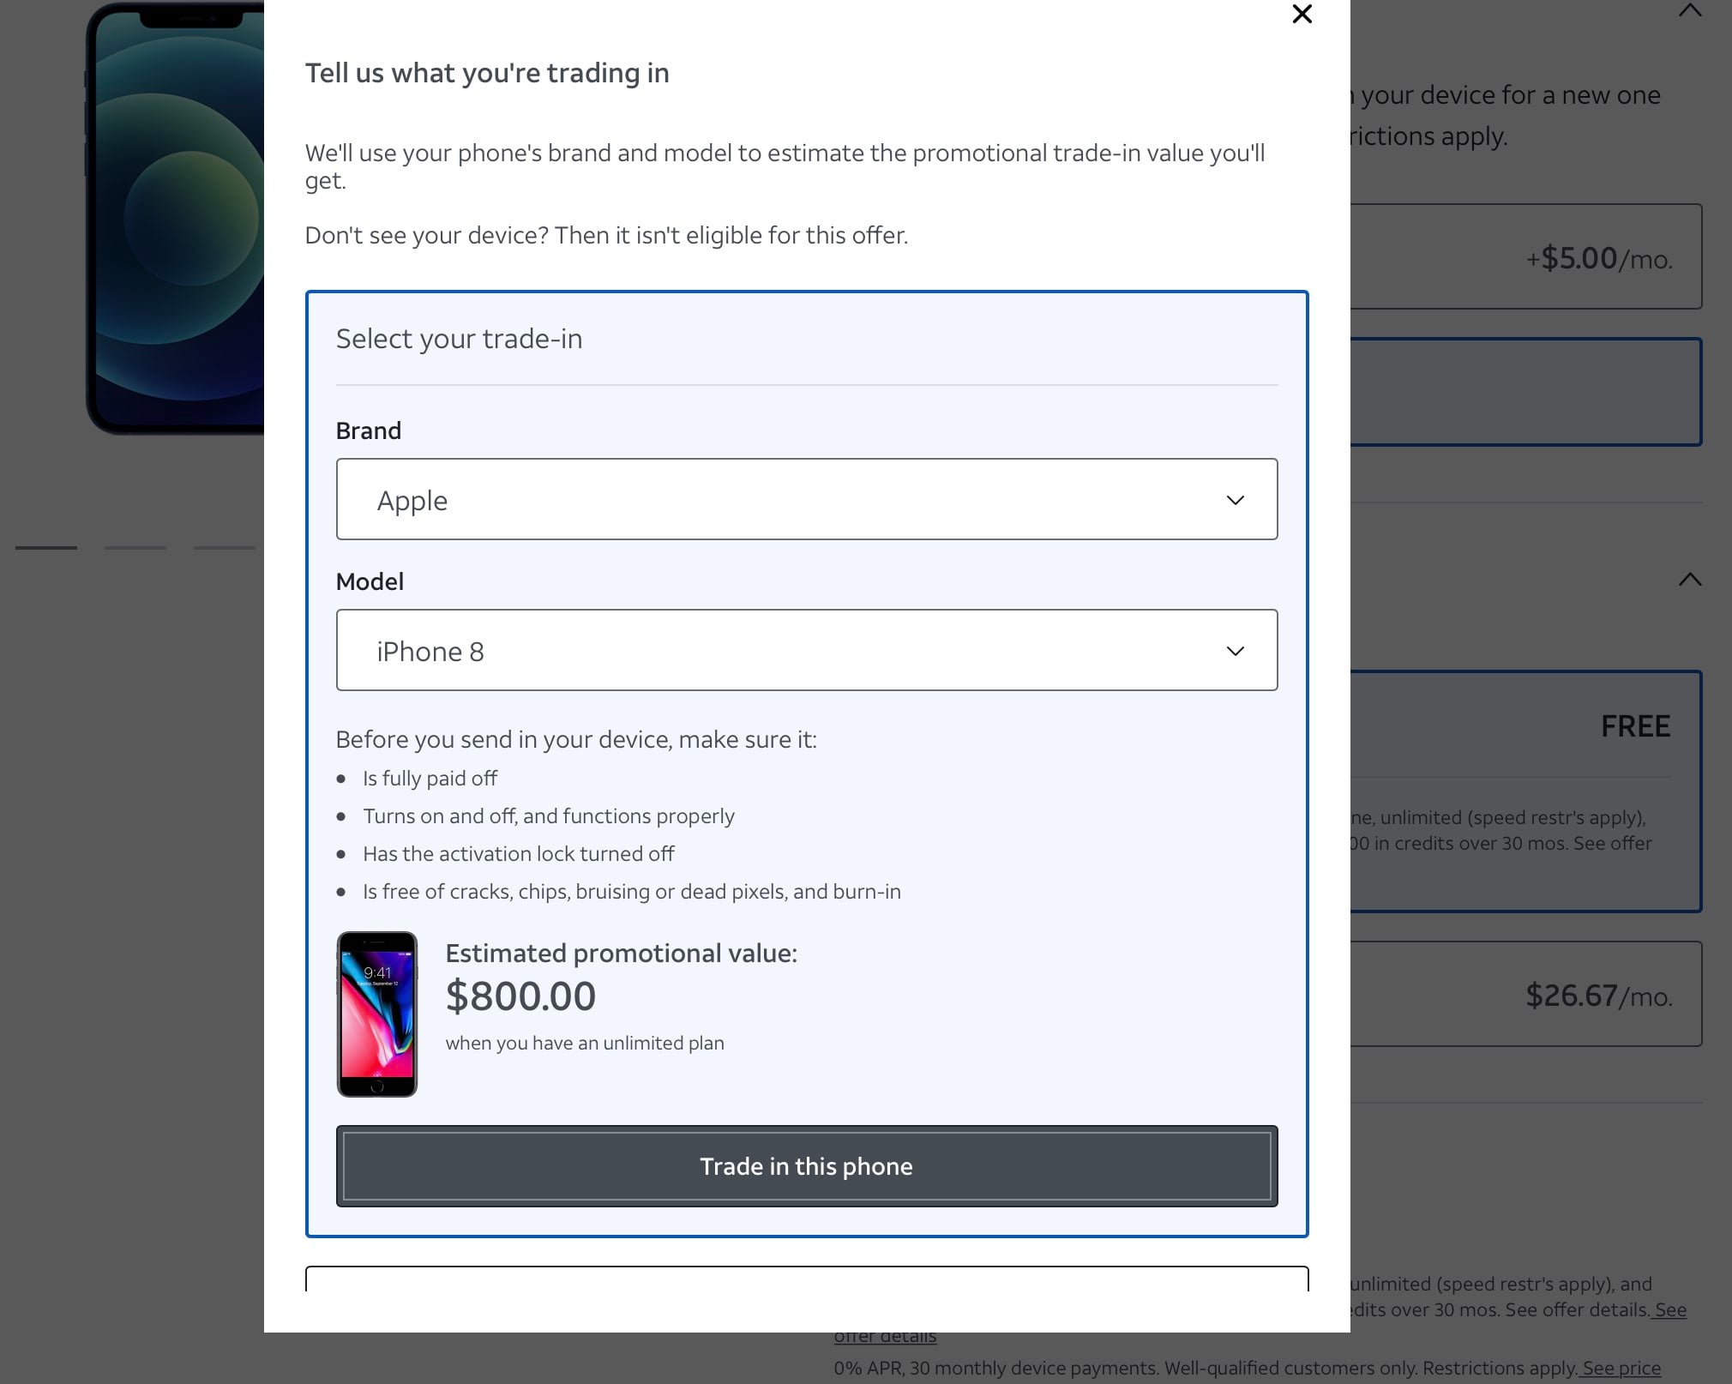Viewport: 1732px width, 1384px height.
Task: Select the second image carousel indicator
Action: 135,547
